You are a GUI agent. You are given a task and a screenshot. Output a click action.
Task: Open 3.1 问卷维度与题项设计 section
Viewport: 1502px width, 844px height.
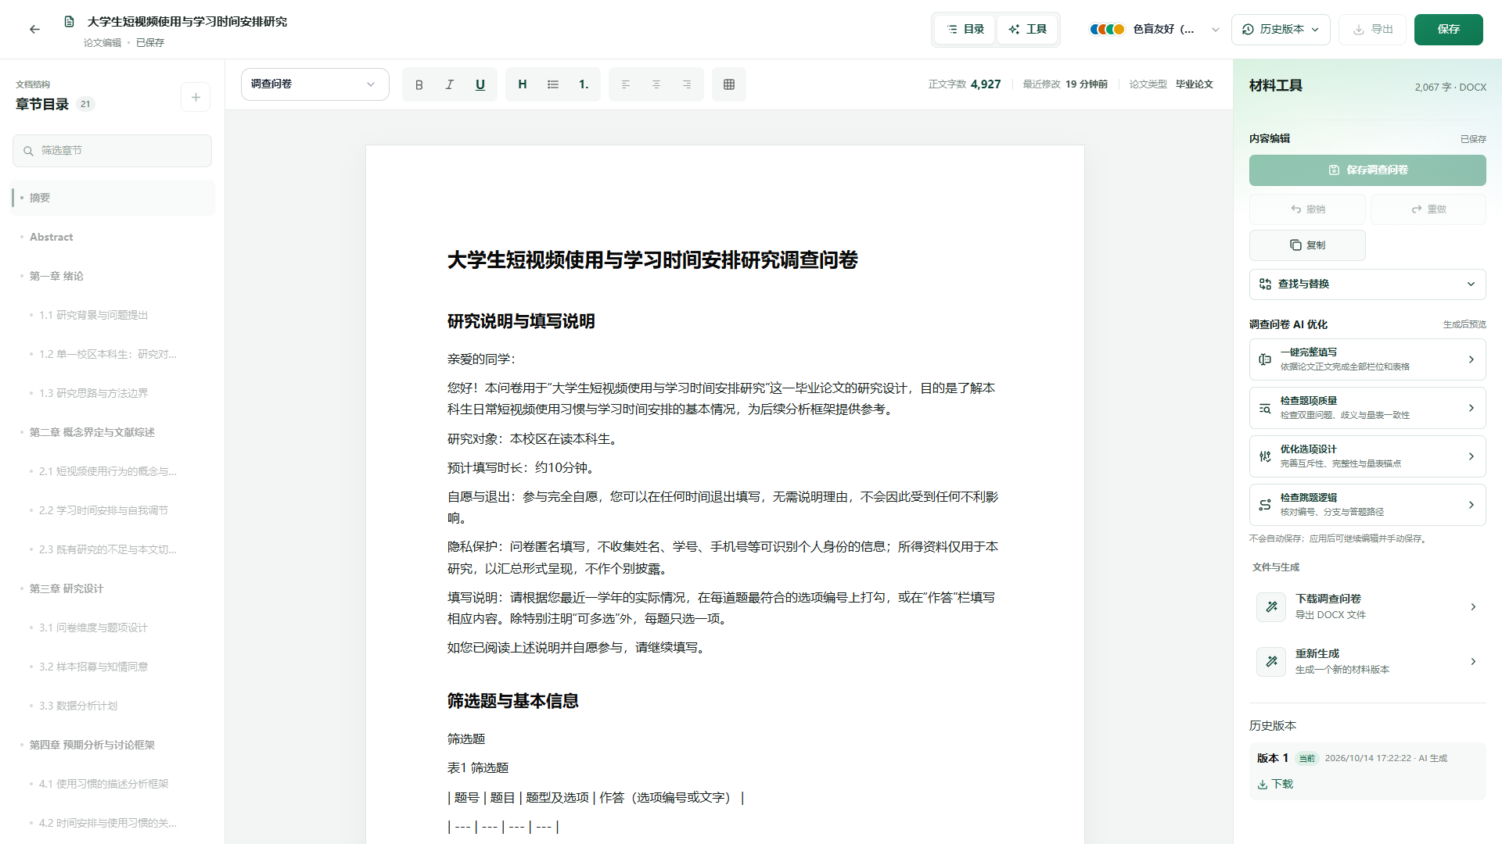(113, 628)
